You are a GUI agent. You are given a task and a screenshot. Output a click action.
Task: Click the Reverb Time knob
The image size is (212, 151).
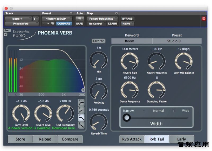click(99, 122)
